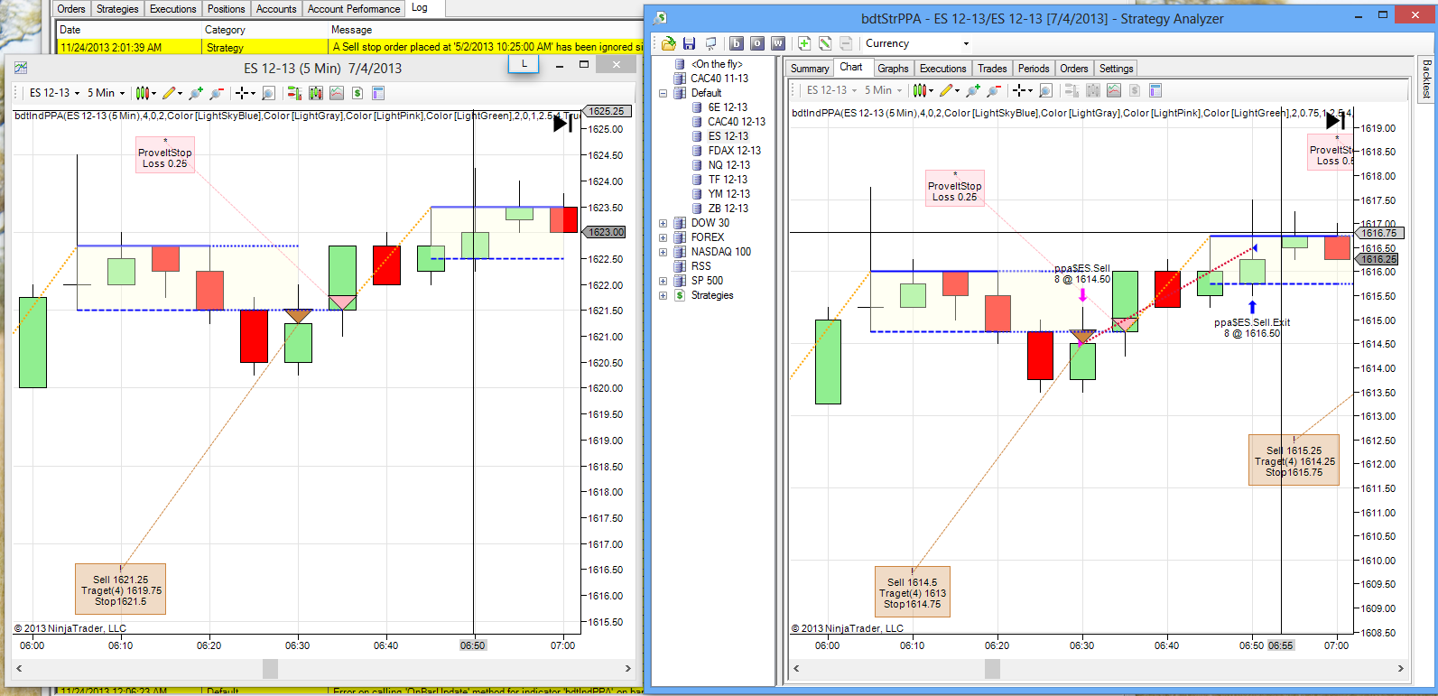Open Accounts tab in Control Center
The height and width of the screenshot is (696, 1438).
click(x=276, y=9)
